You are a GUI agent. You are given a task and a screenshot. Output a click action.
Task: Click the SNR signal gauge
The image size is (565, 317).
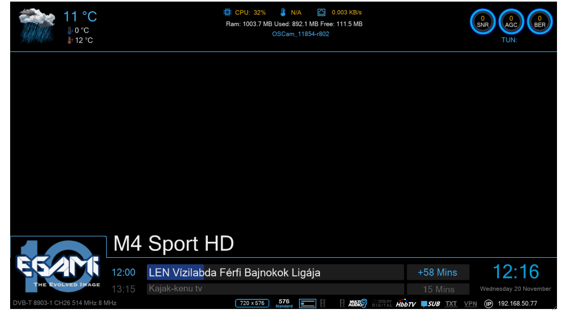click(482, 21)
